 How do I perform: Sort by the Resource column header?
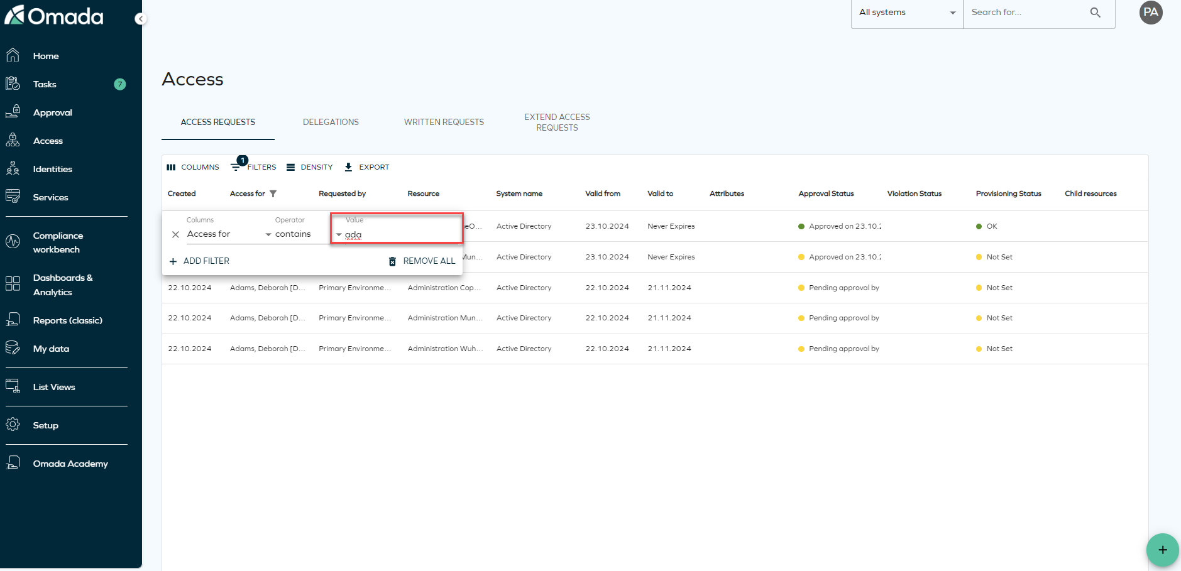[423, 193]
